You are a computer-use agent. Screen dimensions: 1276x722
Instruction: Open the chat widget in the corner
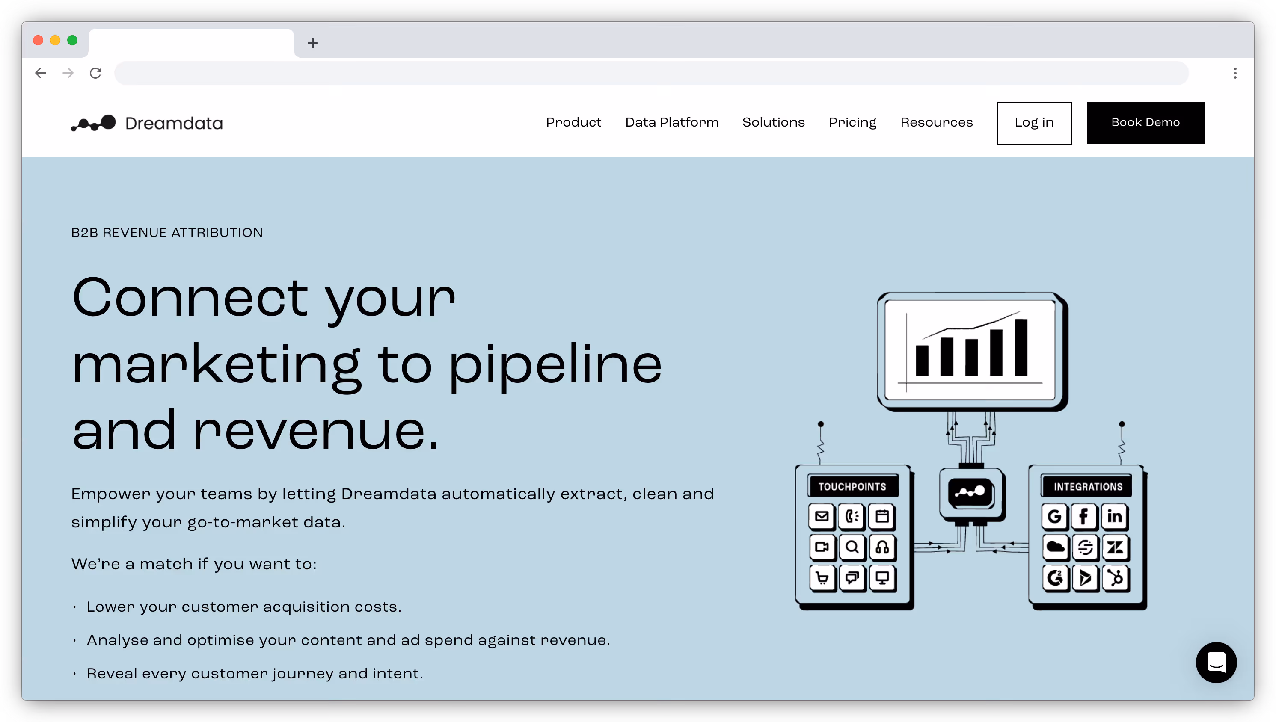pos(1217,663)
